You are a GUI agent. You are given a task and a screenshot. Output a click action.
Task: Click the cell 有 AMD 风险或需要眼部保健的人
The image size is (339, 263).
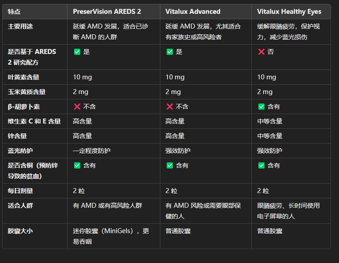[x=203, y=211]
